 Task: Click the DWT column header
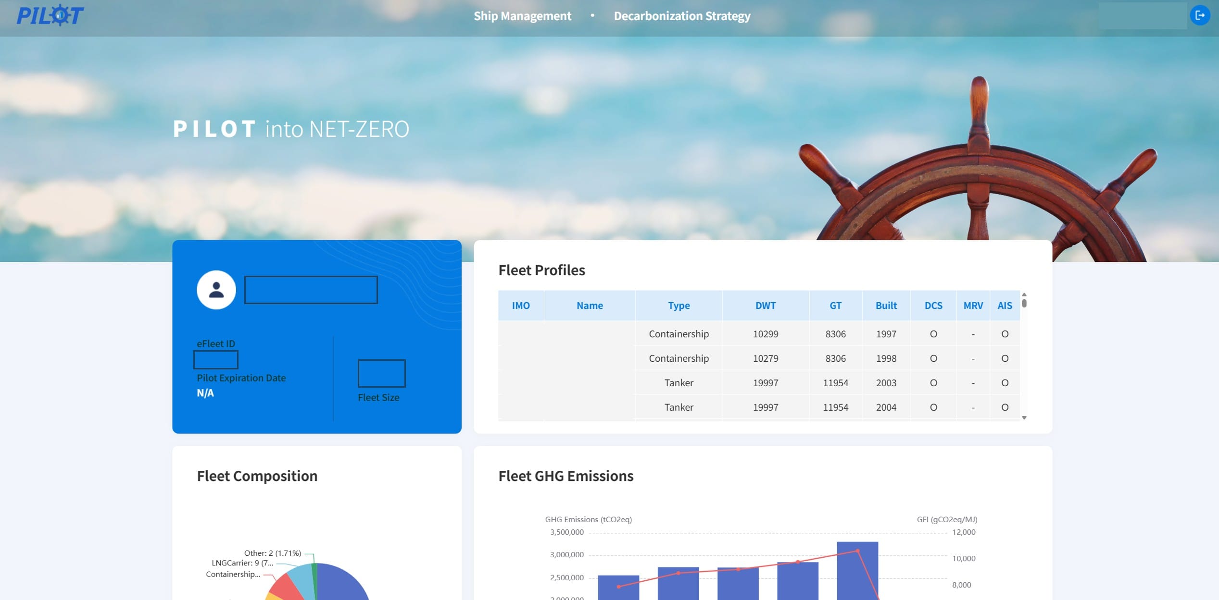click(x=765, y=306)
